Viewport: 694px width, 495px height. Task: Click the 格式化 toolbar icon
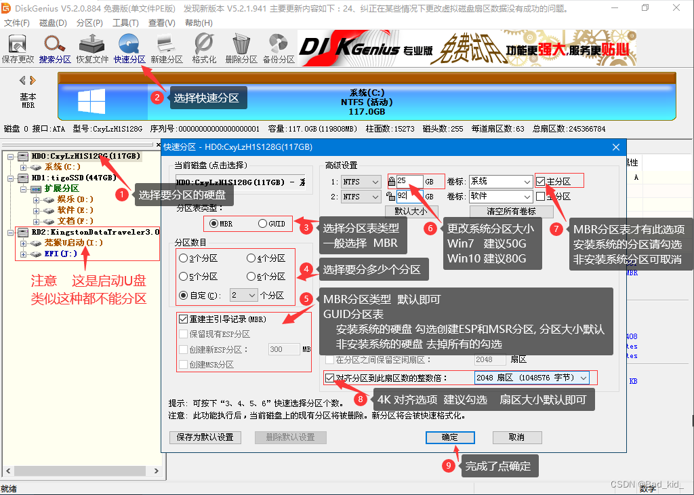[204, 49]
